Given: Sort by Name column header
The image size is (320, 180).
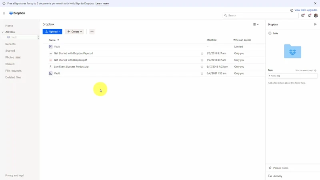Looking at the screenshot, I should (54, 40).
